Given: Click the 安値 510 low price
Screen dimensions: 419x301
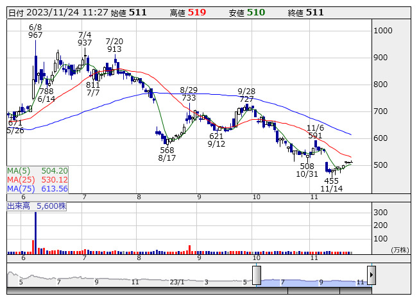Looking at the screenshot, I should [247, 13].
